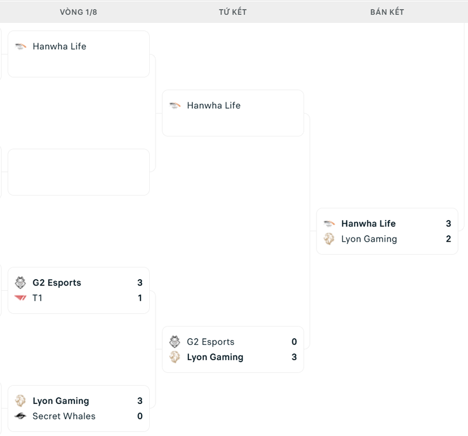Click G2 Esports logo in Tứ kết match
This screenshot has width=468, height=436.
(175, 342)
